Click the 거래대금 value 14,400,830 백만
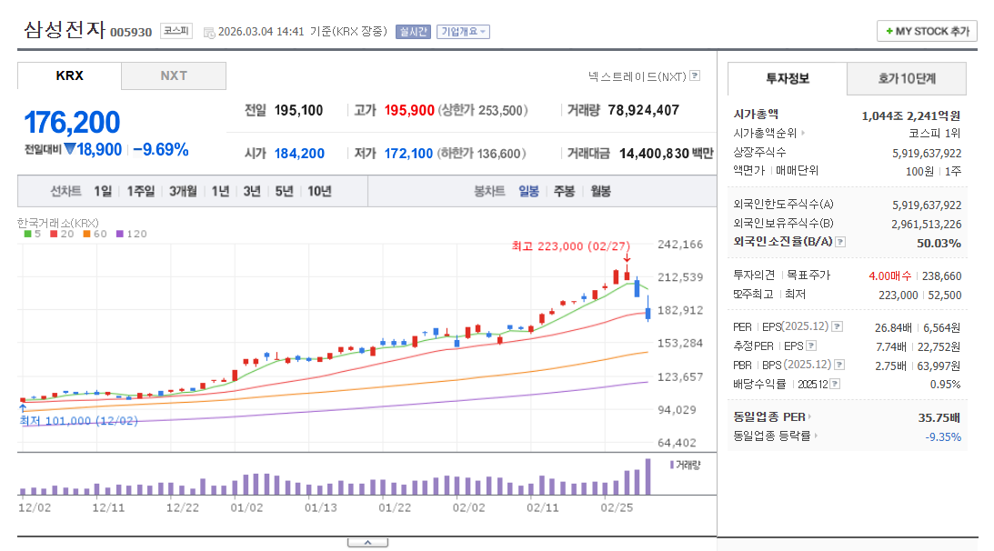 [x=667, y=154]
